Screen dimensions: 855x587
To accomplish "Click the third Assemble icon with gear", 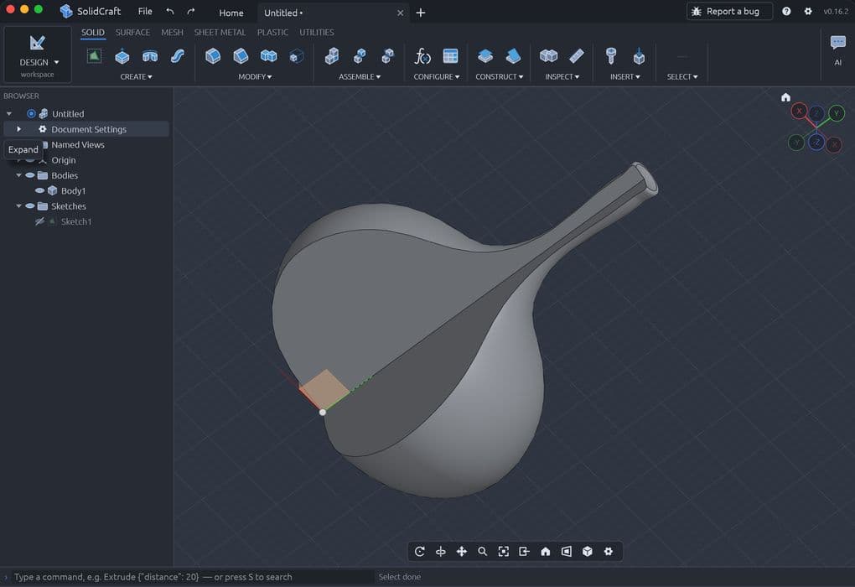I will point(388,55).
